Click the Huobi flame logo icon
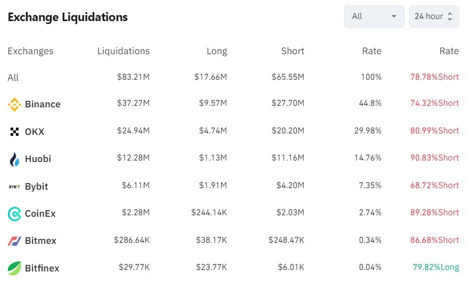Image resolution: width=466 pixels, height=284 pixels. 15,159
